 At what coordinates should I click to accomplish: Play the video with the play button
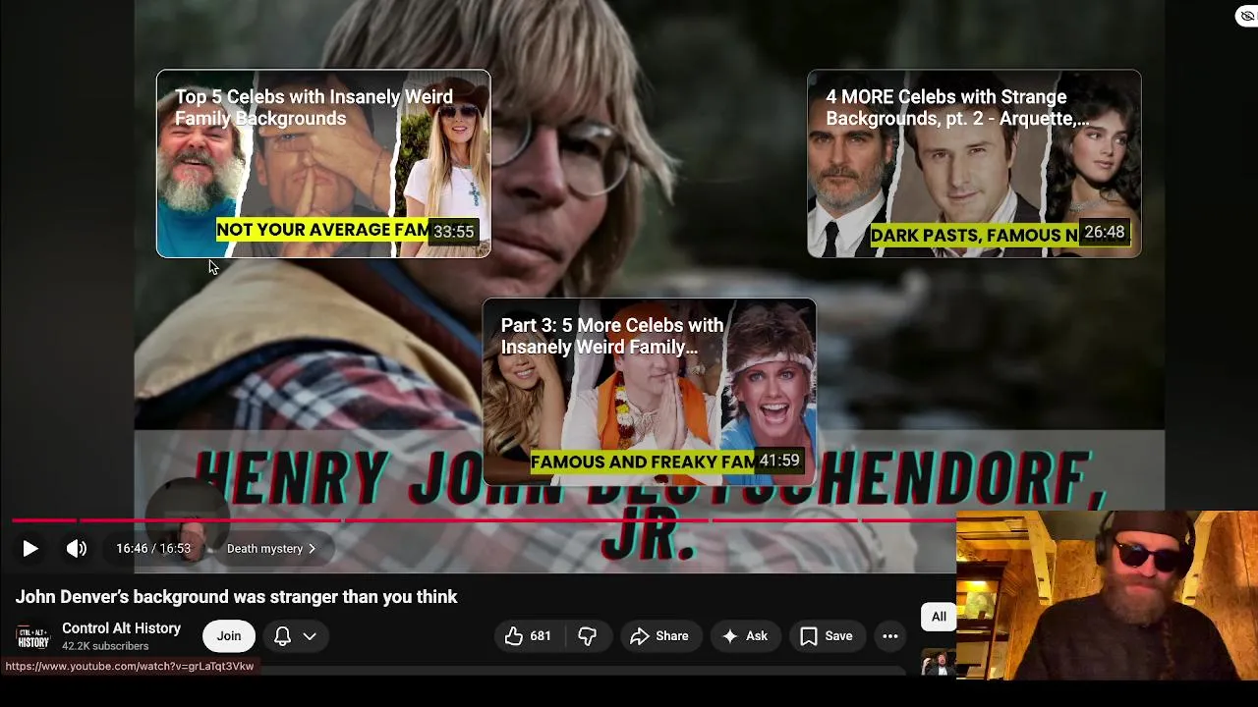coord(29,549)
